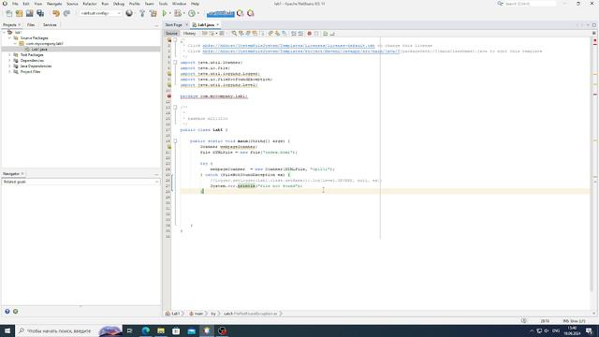Screen dimensions: 599x337
Task: Click the hint bulb on line 20
Action: click(168, 147)
